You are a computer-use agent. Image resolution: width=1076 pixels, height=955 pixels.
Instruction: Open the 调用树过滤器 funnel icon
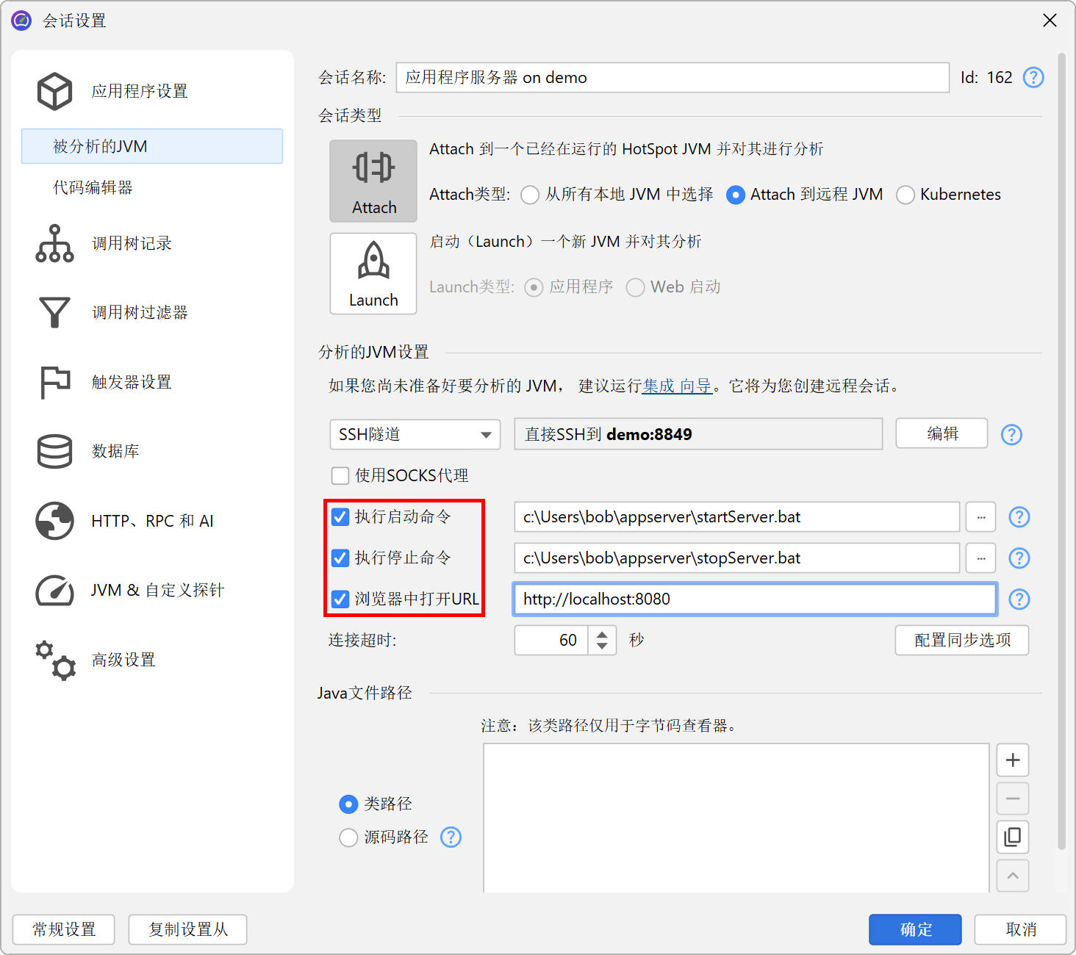point(54,312)
